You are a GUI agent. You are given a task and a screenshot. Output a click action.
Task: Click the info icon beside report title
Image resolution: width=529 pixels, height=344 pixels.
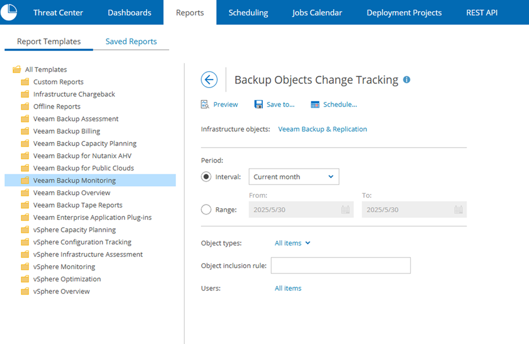point(407,80)
